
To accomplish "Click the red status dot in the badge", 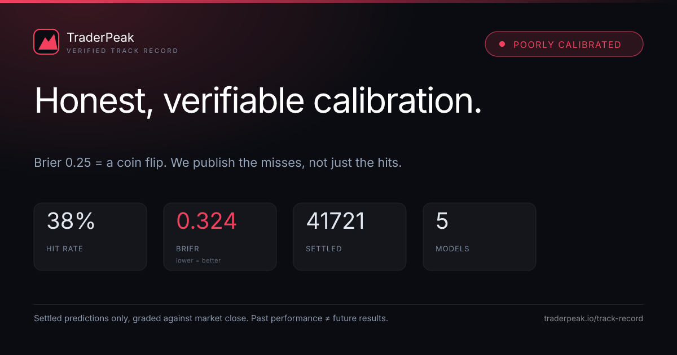I will (x=502, y=45).
